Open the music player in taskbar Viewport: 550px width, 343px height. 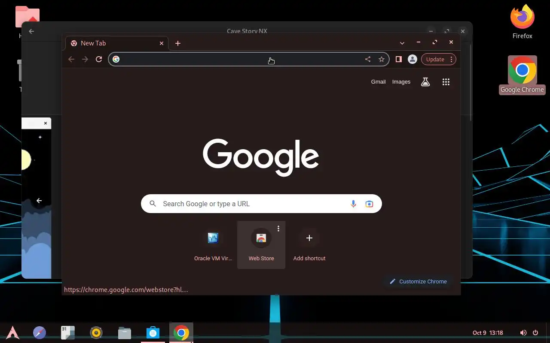tap(96, 333)
